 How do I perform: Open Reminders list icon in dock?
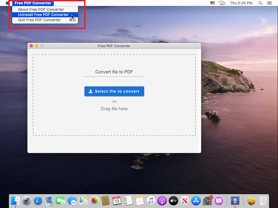tap(128, 201)
